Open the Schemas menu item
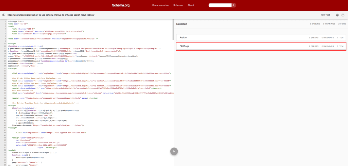Viewport: 348px width, 166px height. point(178,5)
